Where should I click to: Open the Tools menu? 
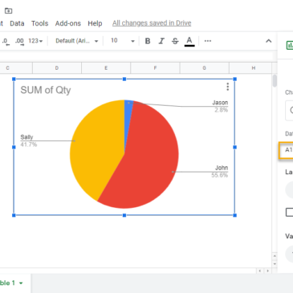(x=39, y=23)
